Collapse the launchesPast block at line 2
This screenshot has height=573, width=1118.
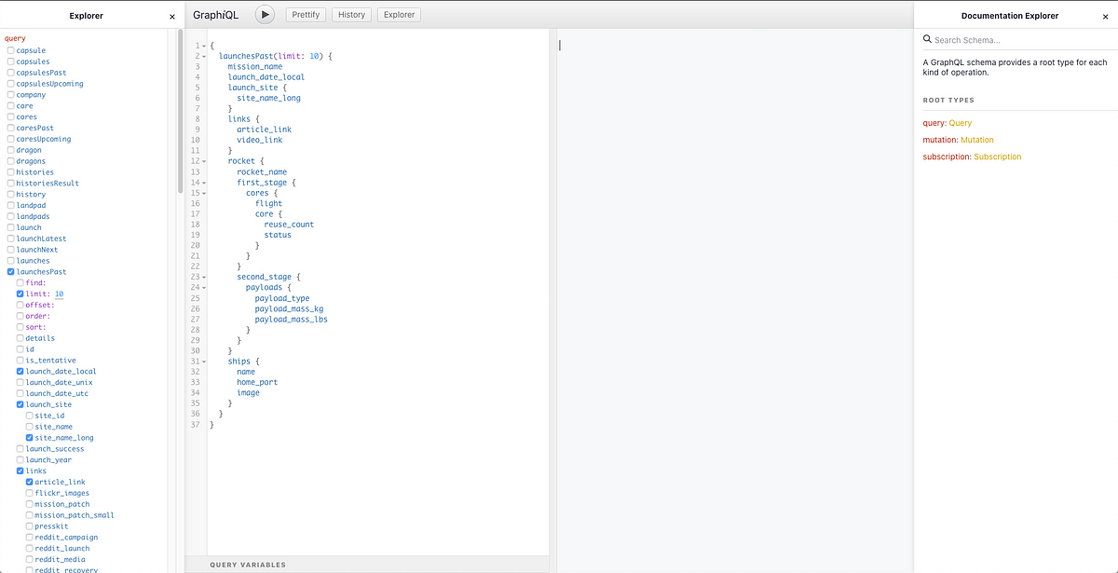click(x=202, y=56)
